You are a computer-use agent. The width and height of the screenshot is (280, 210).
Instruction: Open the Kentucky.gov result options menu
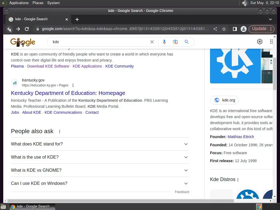(73, 85)
